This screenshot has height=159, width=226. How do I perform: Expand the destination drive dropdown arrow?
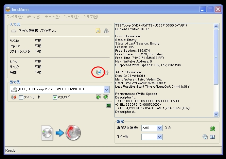tap(106, 89)
